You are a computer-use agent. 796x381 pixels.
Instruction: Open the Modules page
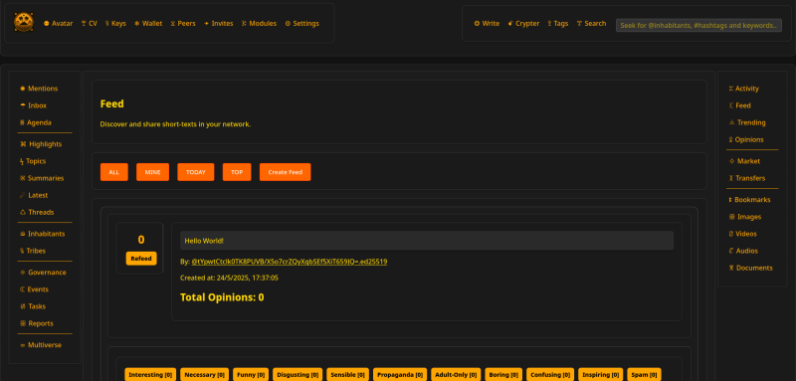[259, 23]
